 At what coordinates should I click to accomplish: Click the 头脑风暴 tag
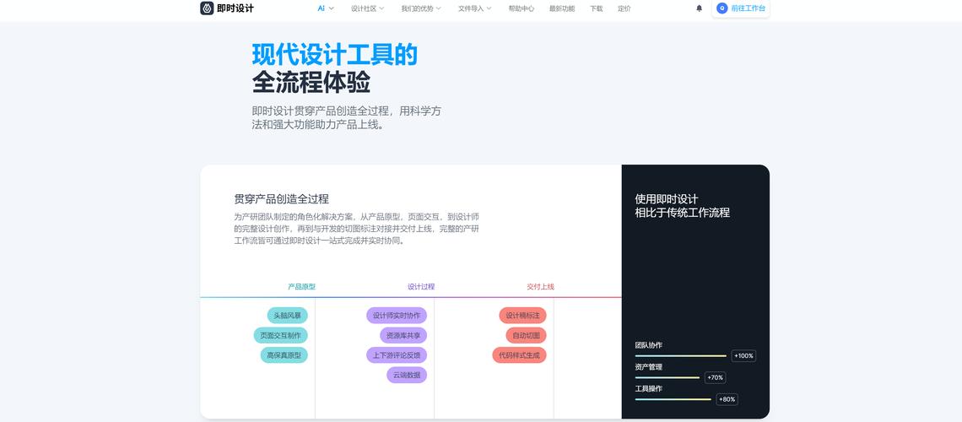(287, 316)
